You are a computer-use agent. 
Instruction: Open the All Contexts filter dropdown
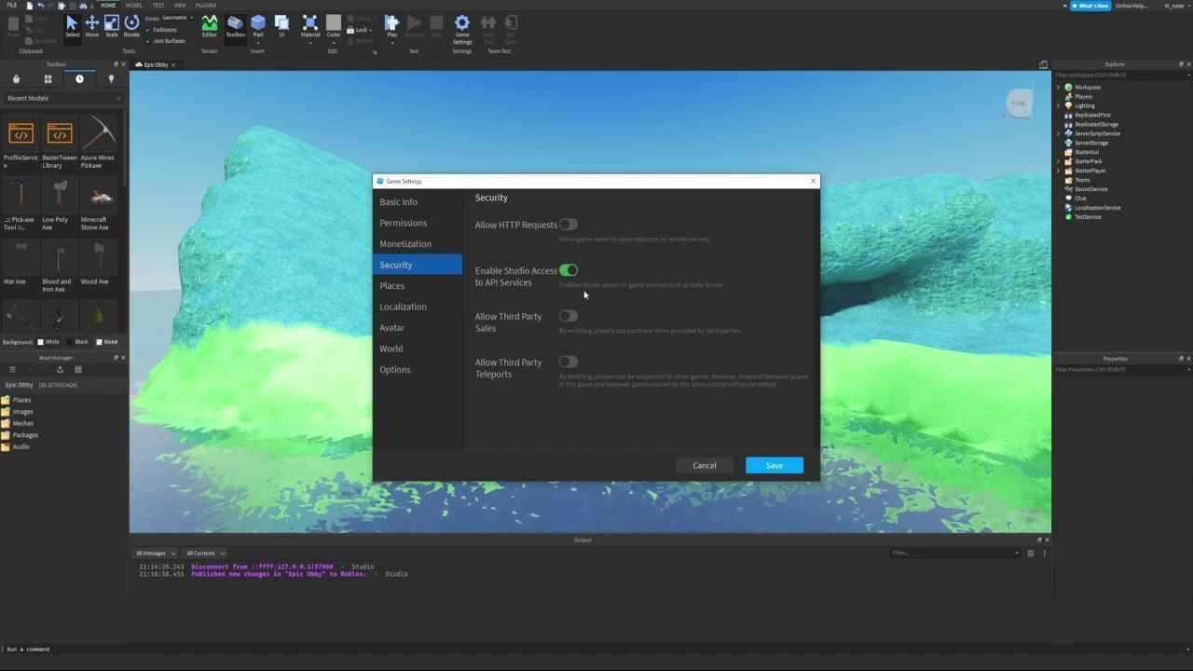[205, 553]
